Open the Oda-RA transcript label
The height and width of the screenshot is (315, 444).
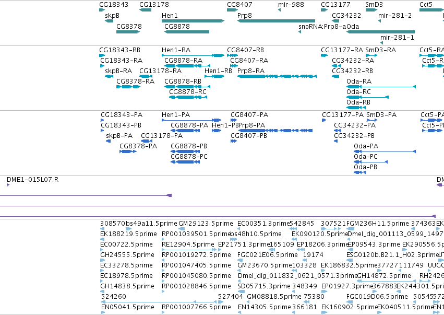coord(359,81)
